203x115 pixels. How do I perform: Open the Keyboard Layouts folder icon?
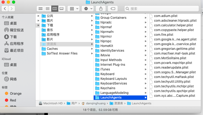97,79
